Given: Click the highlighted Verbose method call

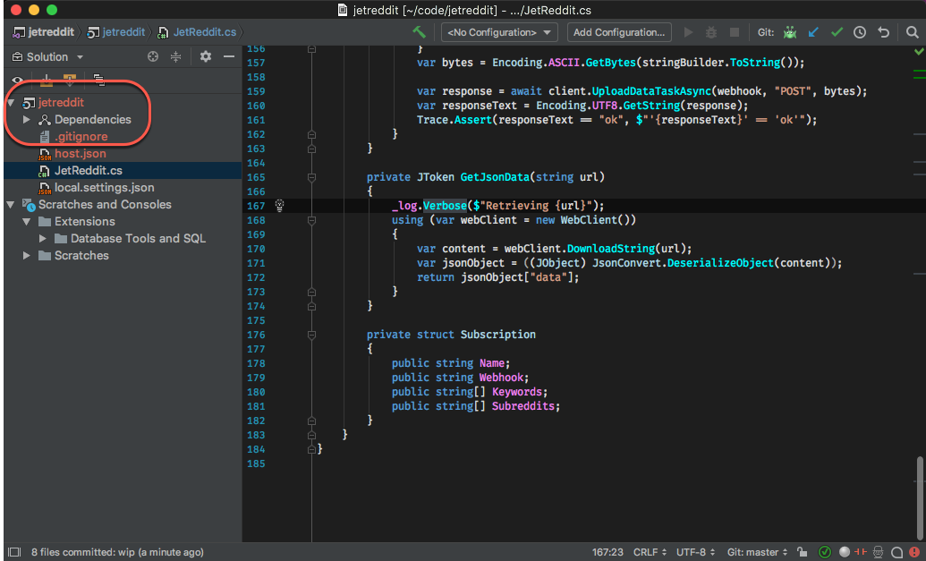Looking at the screenshot, I should click(445, 206).
